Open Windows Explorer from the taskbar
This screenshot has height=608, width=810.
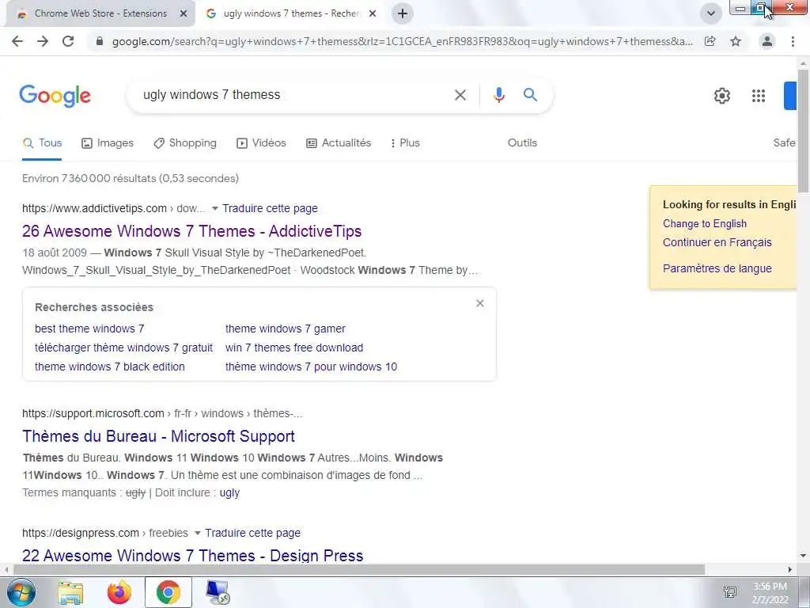(70, 592)
